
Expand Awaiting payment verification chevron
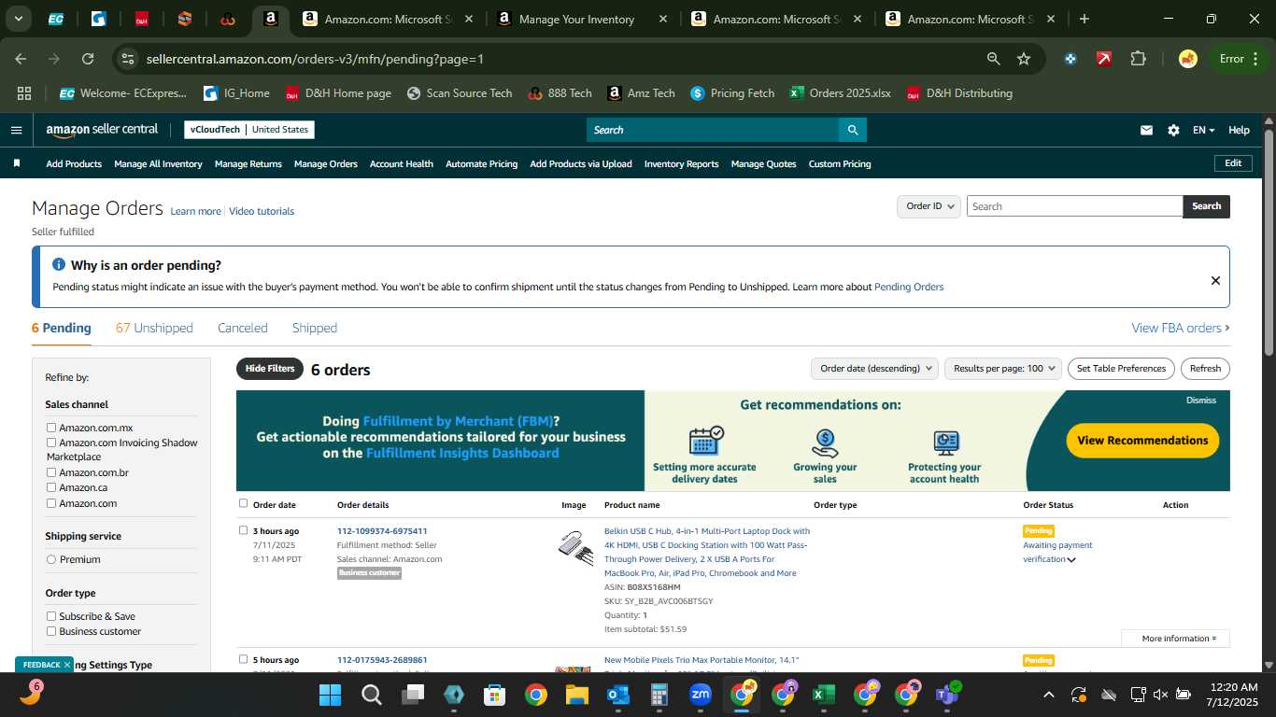tap(1071, 560)
